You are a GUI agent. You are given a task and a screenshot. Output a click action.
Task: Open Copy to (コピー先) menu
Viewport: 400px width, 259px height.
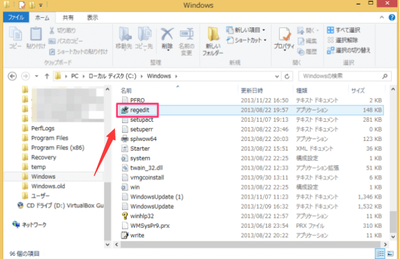coord(144,38)
